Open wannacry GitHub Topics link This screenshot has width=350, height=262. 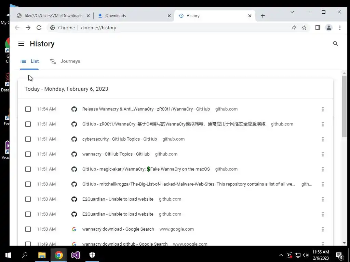point(116,154)
